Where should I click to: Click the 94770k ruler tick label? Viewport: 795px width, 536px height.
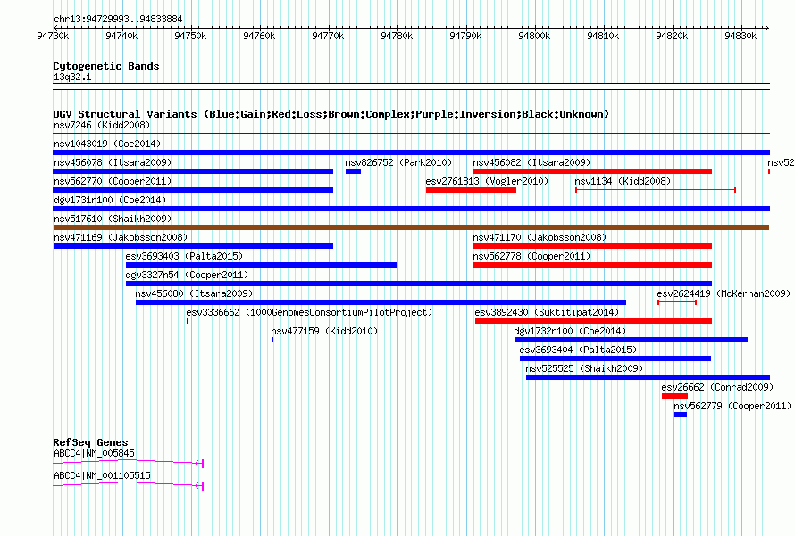coord(328,36)
